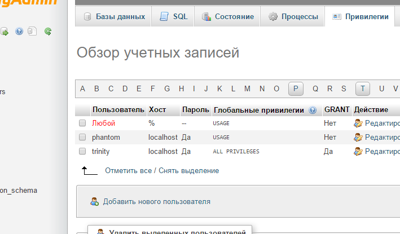Click Редактировать link for Любой user

(x=383, y=123)
